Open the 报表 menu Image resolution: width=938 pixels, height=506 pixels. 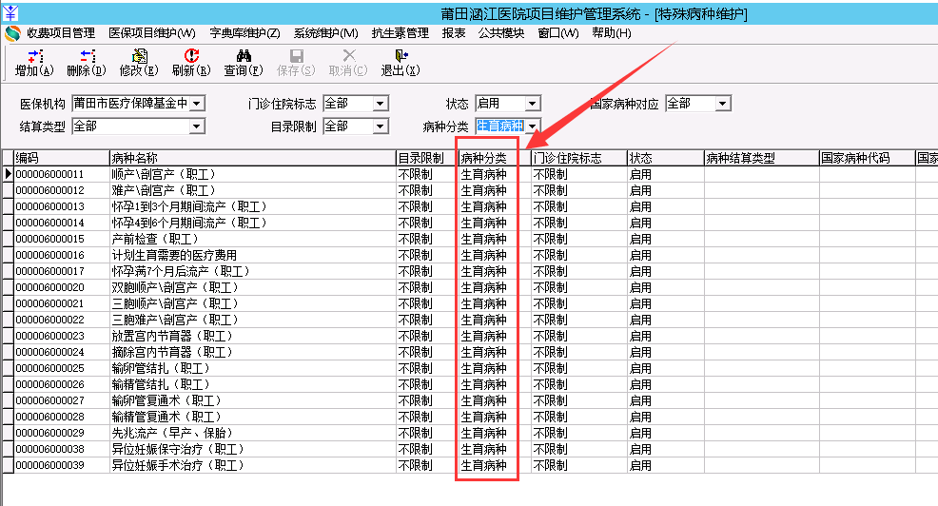tap(454, 33)
